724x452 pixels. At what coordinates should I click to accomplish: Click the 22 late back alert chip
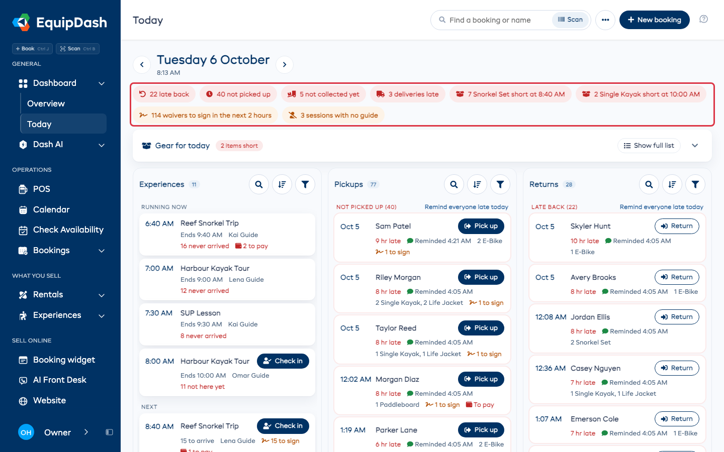tap(164, 94)
